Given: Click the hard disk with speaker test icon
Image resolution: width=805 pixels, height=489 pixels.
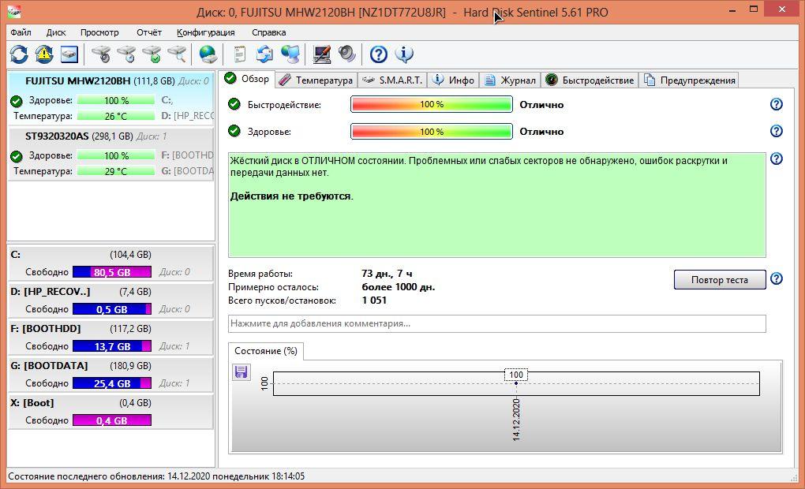Looking at the screenshot, I should tap(102, 54).
